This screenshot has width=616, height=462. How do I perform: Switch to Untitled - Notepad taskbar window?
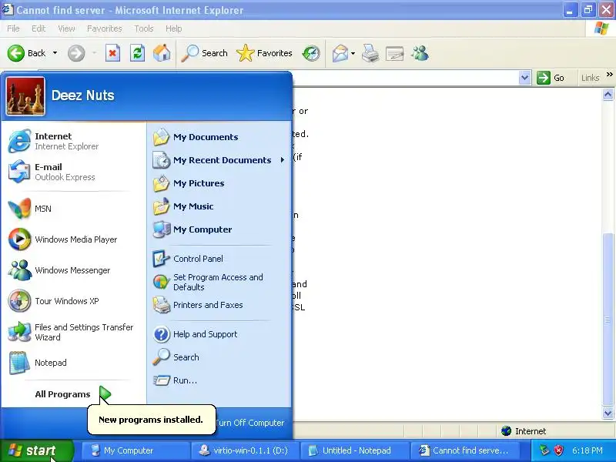353,450
